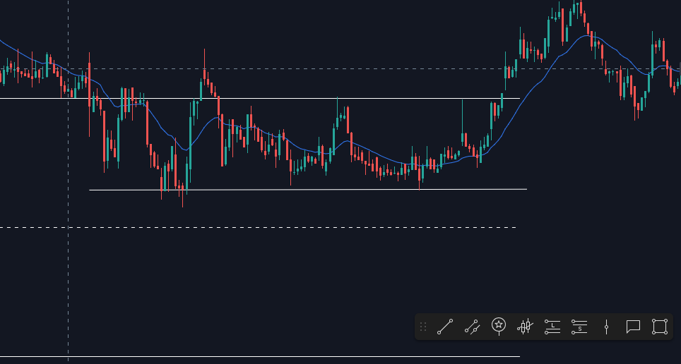The height and width of the screenshot is (364, 681).
Task: Choose the starred signpost pin tool
Action: point(499,326)
